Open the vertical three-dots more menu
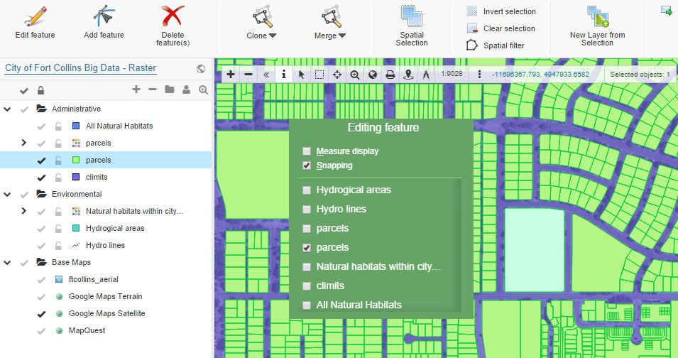Screen dimensions: 678x358 point(479,75)
